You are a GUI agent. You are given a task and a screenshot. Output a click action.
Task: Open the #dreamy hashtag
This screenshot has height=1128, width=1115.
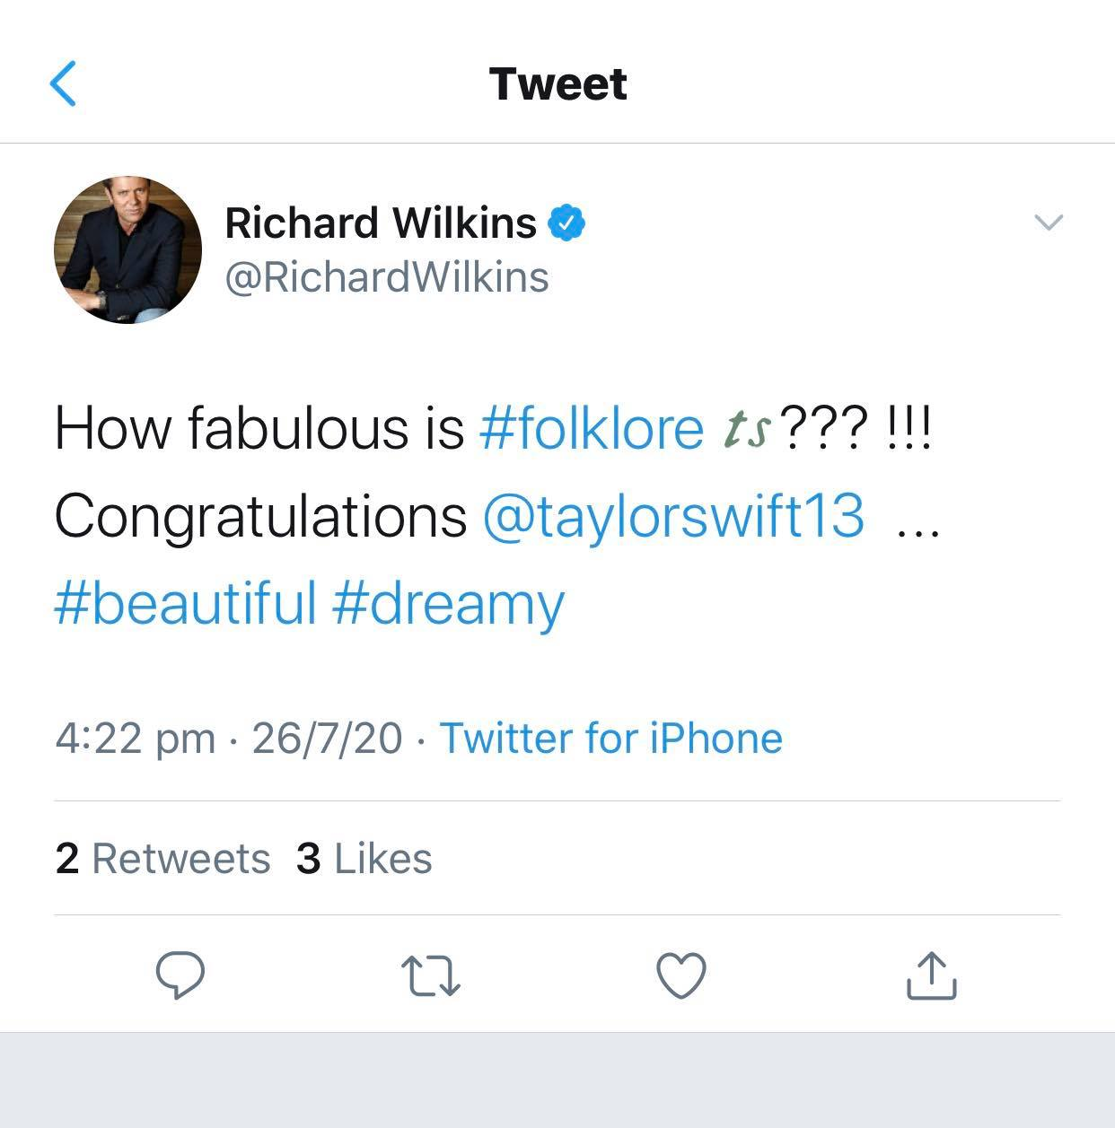(447, 604)
